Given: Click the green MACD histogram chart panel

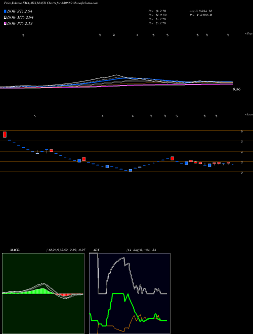Looking at the screenshot, I should [x=43, y=294].
